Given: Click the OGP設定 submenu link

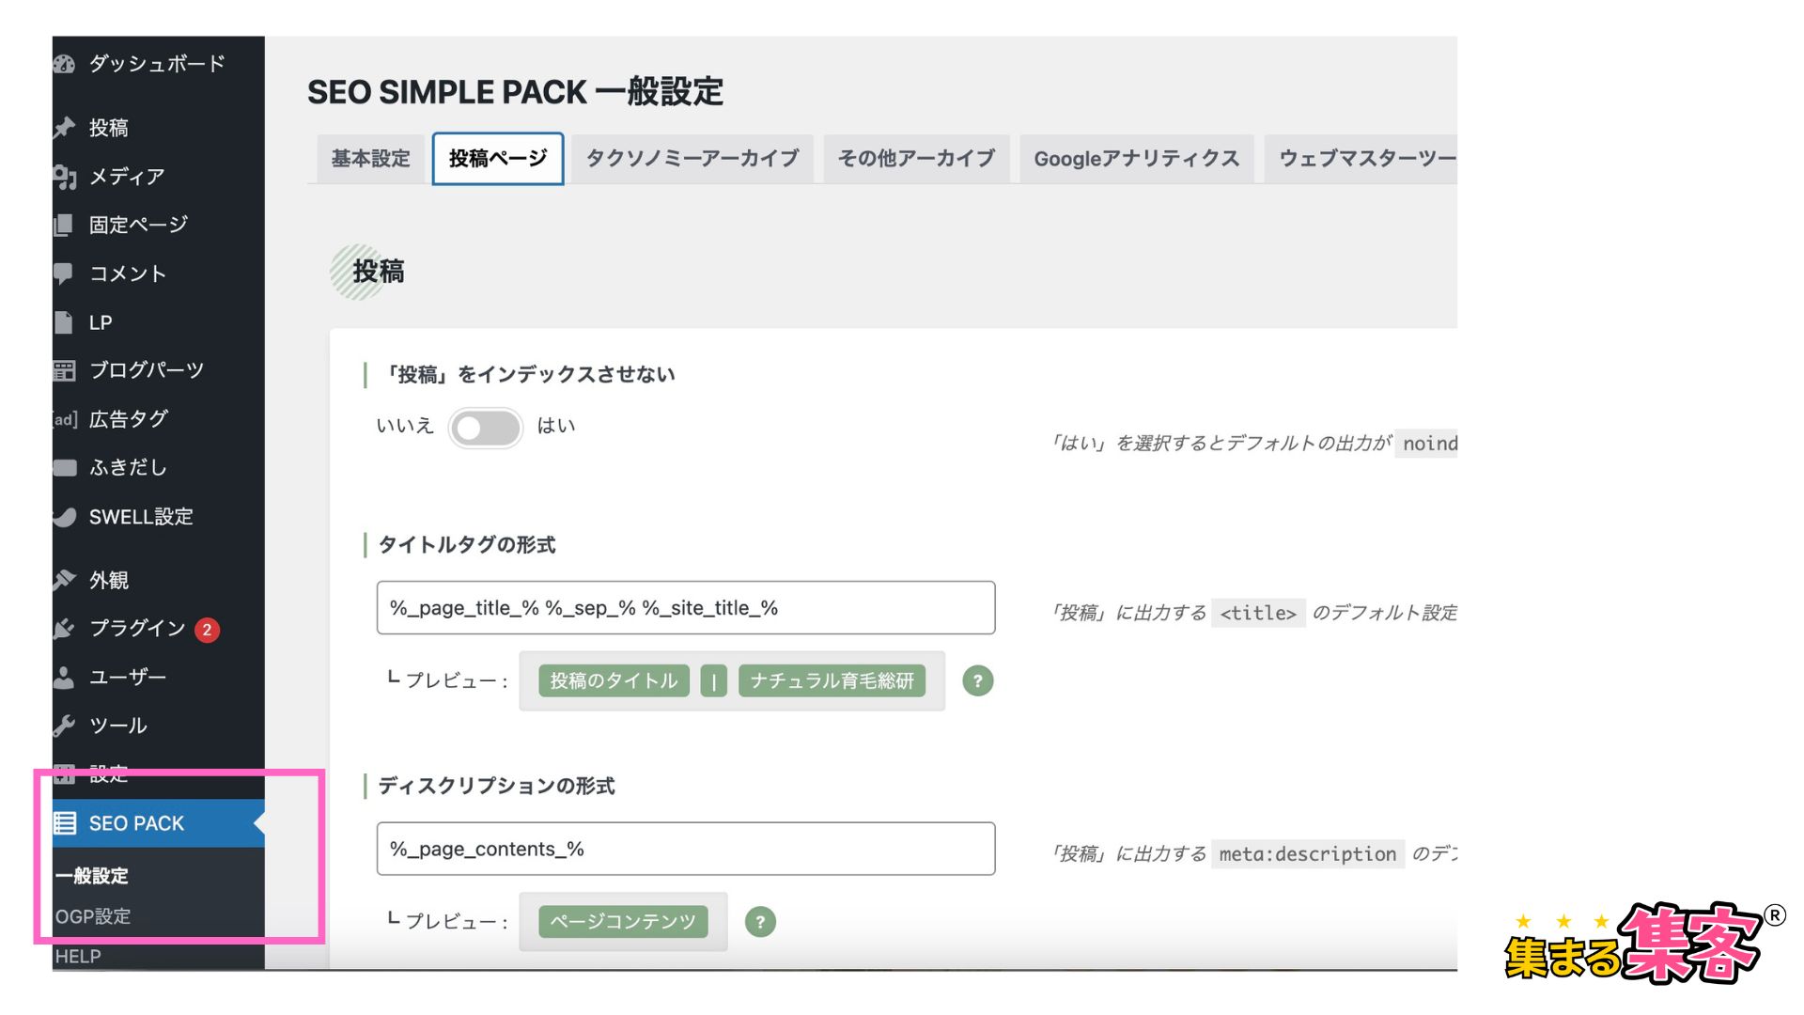Looking at the screenshot, I should tap(93, 916).
